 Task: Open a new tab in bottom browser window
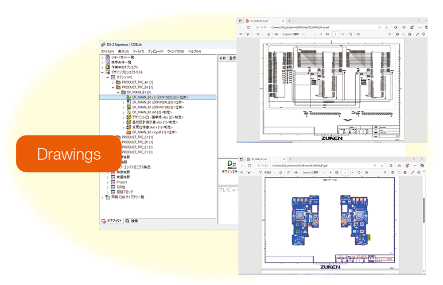[290, 158]
